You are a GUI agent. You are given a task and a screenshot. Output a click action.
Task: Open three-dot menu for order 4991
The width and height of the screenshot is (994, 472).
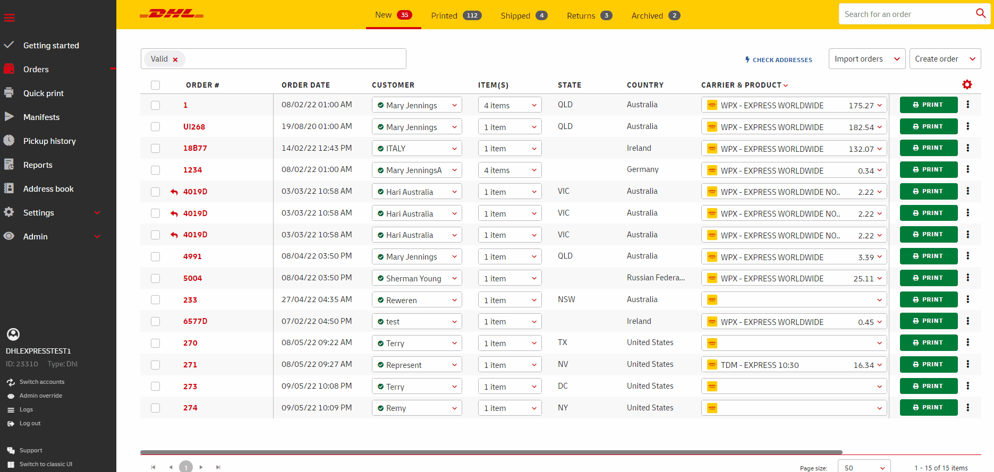967,256
